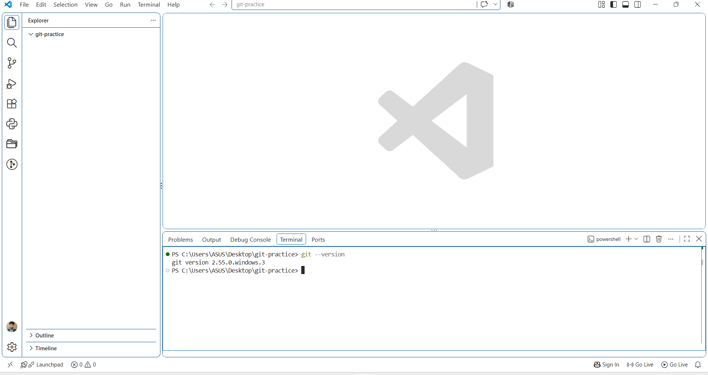Image resolution: width=708 pixels, height=375 pixels.
Task: Kill the terminal with trash icon
Action: click(659, 239)
